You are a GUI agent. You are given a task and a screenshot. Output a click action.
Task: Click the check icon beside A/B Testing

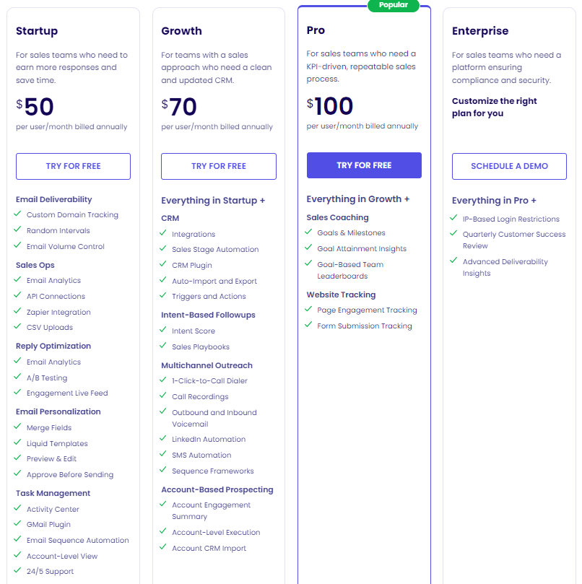pyautogui.click(x=17, y=378)
